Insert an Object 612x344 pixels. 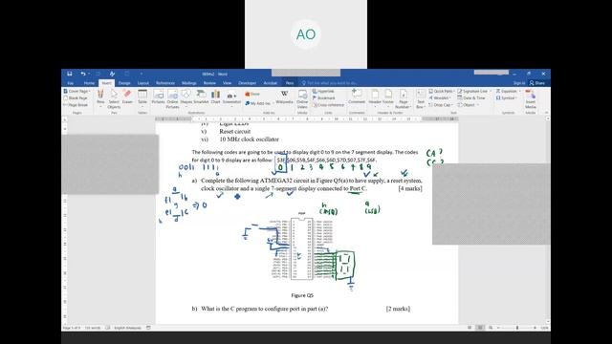468,105
